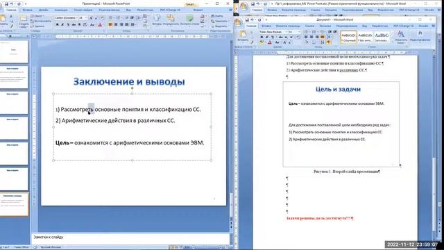Open Quick Styles in PowerPoint

189,20
